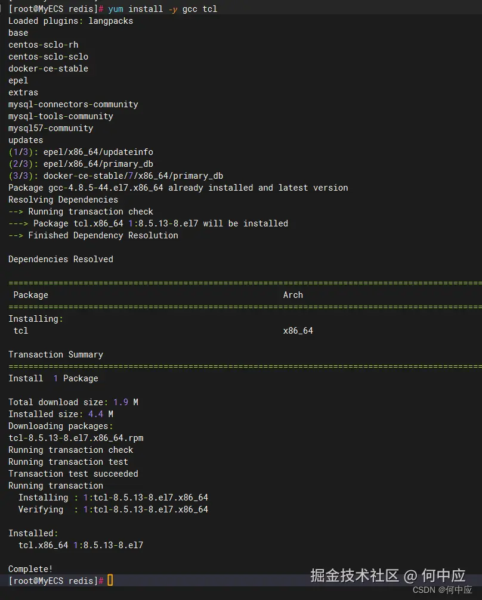Click the 'Dependencies Resolved' line
Screen dimensions: 482x600
[x=60, y=259]
